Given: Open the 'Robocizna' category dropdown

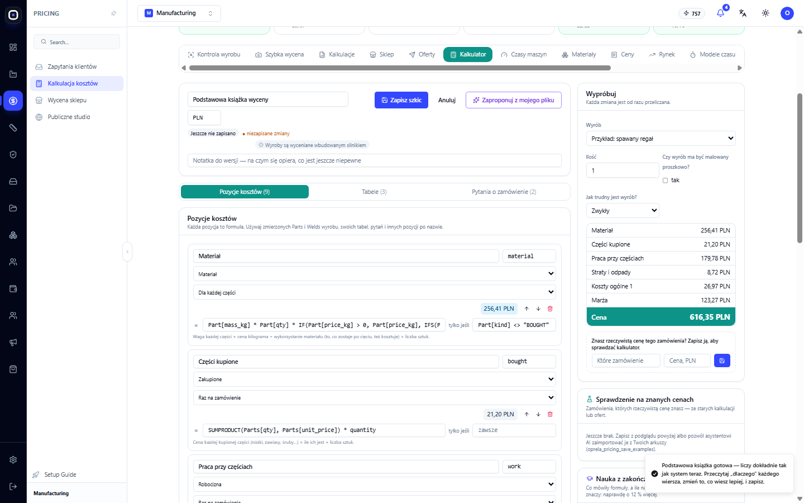Looking at the screenshot, I should [374, 484].
